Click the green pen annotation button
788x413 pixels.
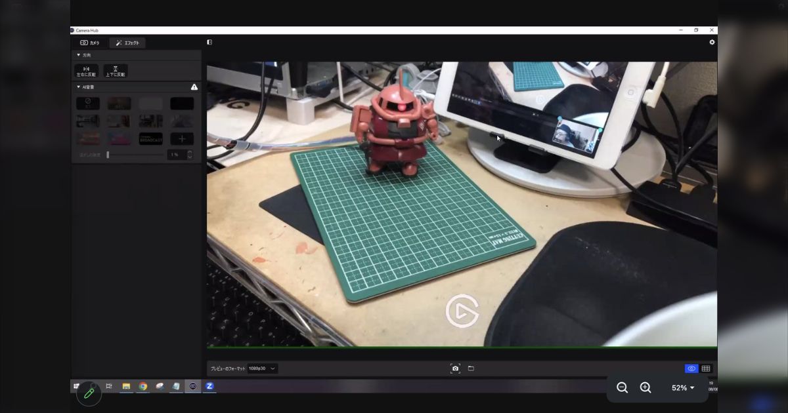(89, 393)
